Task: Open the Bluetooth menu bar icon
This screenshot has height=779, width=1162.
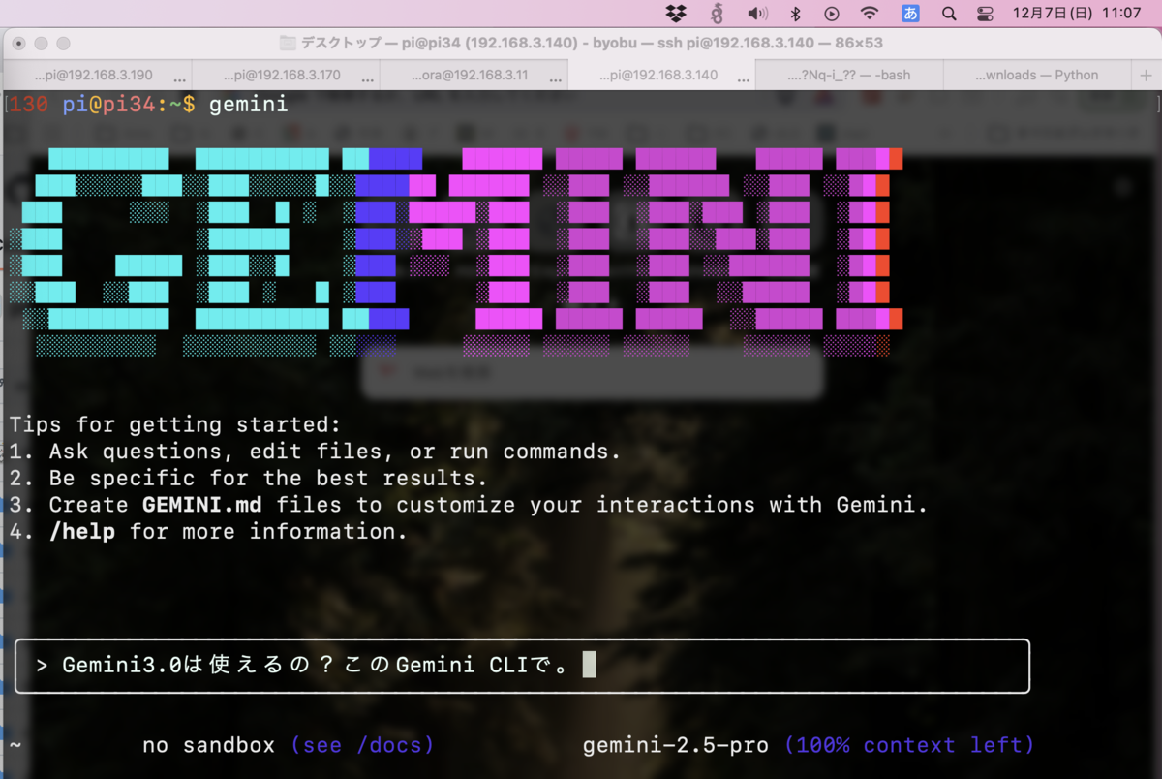Action: (x=795, y=14)
